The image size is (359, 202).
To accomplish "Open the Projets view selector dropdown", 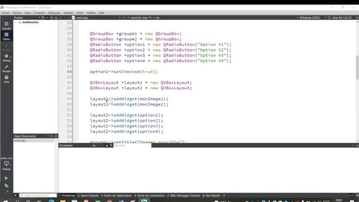I will pyautogui.click(x=39, y=17).
